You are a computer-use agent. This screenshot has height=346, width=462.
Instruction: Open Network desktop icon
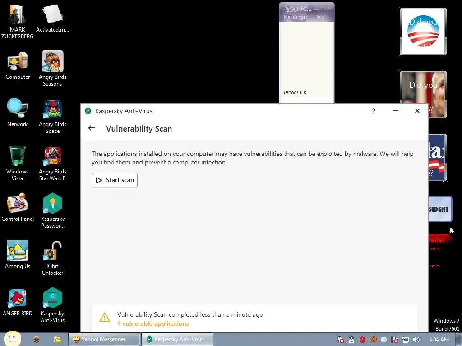click(x=18, y=113)
